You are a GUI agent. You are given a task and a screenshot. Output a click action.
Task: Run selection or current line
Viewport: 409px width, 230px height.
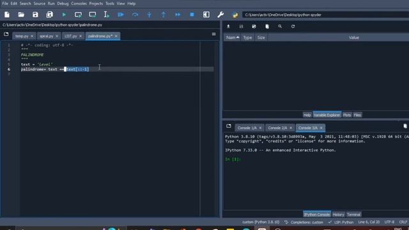[107, 15]
